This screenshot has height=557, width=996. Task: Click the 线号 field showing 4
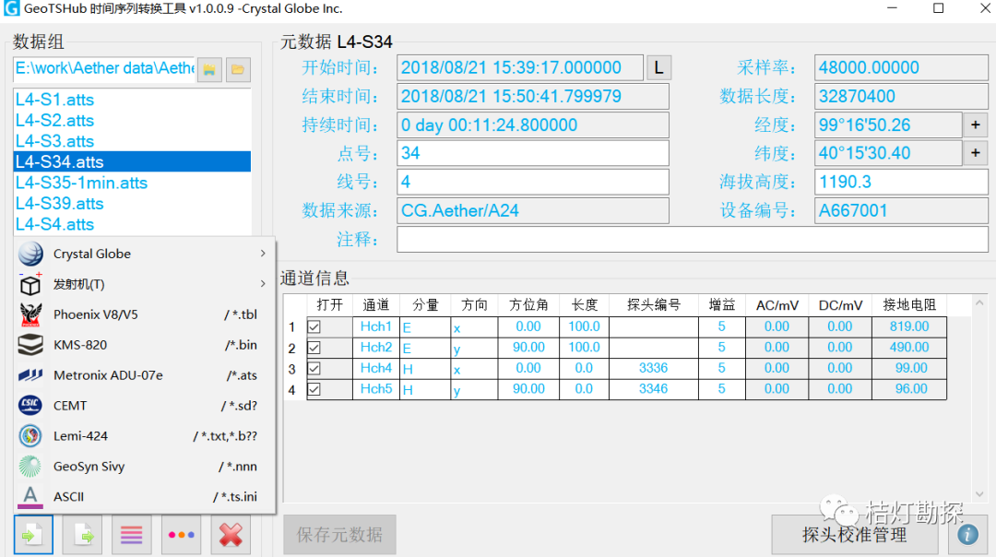click(x=533, y=183)
